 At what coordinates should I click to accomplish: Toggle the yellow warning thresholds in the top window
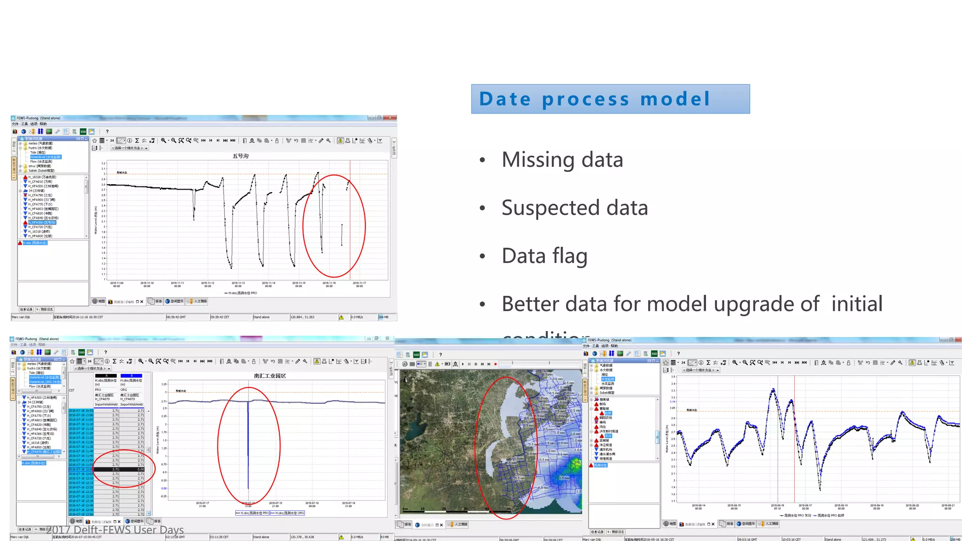pyautogui.click(x=340, y=140)
